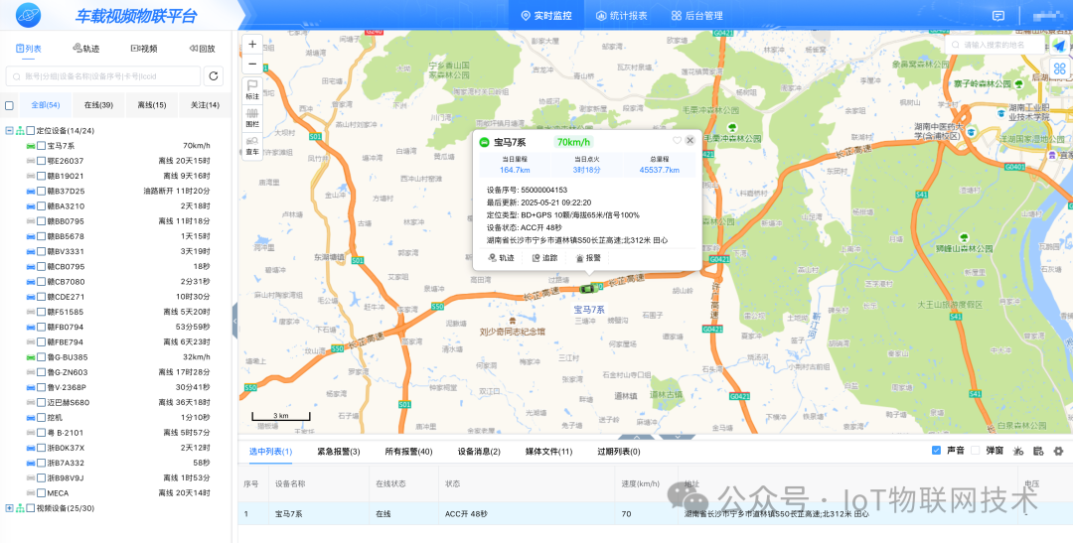Check the box for 宝马7系
This screenshot has width=1073, height=543.
click(x=41, y=146)
